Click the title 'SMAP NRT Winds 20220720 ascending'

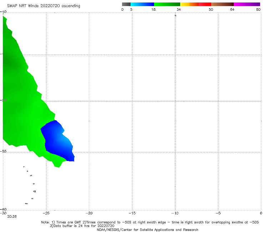click(44, 6)
